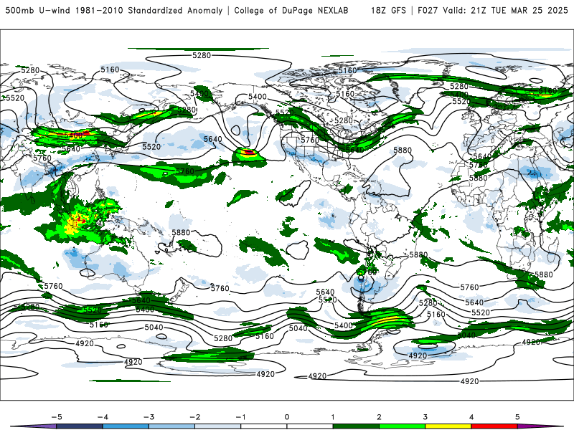574x430 pixels.
Task: Select the yellow 3 to 4 colorbar segment
Action: coord(448,426)
